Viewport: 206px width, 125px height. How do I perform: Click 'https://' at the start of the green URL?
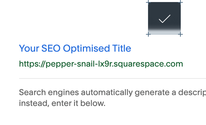pyautogui.click(x=32, y=64)
